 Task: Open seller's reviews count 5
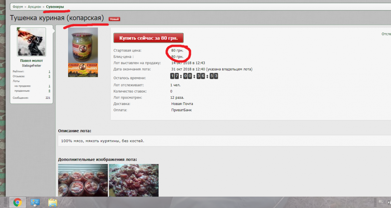point(50,76)
